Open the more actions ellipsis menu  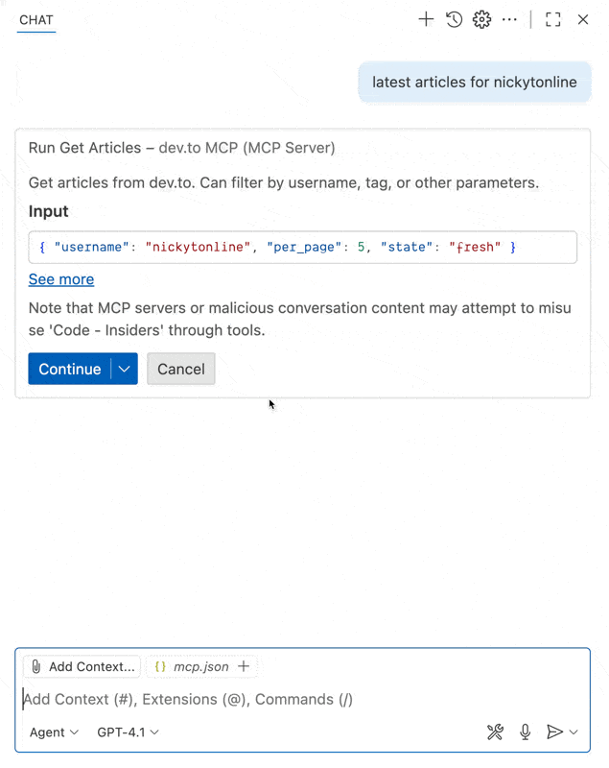tap(509, 19)
